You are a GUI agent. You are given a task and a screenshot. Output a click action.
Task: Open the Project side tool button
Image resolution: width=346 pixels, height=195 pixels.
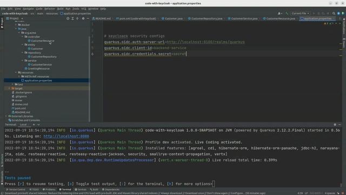pyautogui.click(x=2, y=23)
